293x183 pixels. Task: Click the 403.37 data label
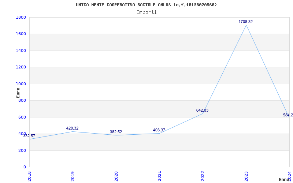click(159, 130)
